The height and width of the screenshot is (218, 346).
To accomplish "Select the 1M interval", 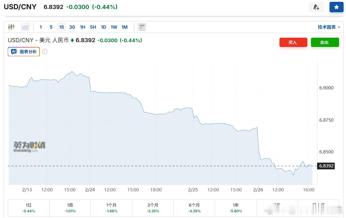I will [x=124, y=27].
